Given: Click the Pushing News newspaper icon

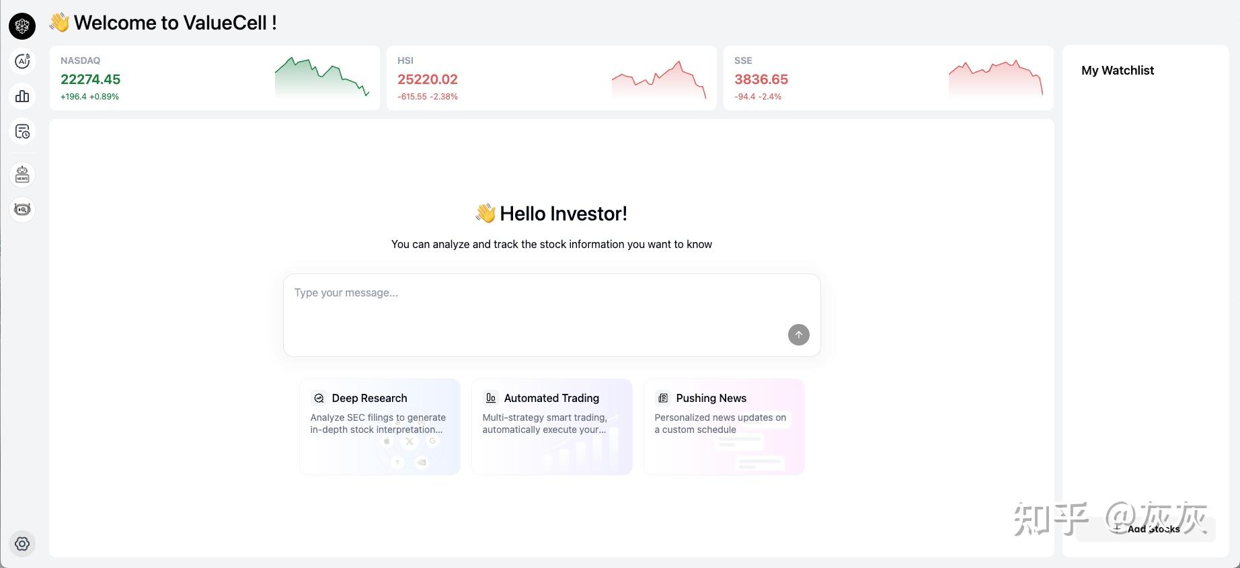Looking at the screenshot, I should click(x=663, y=398).
